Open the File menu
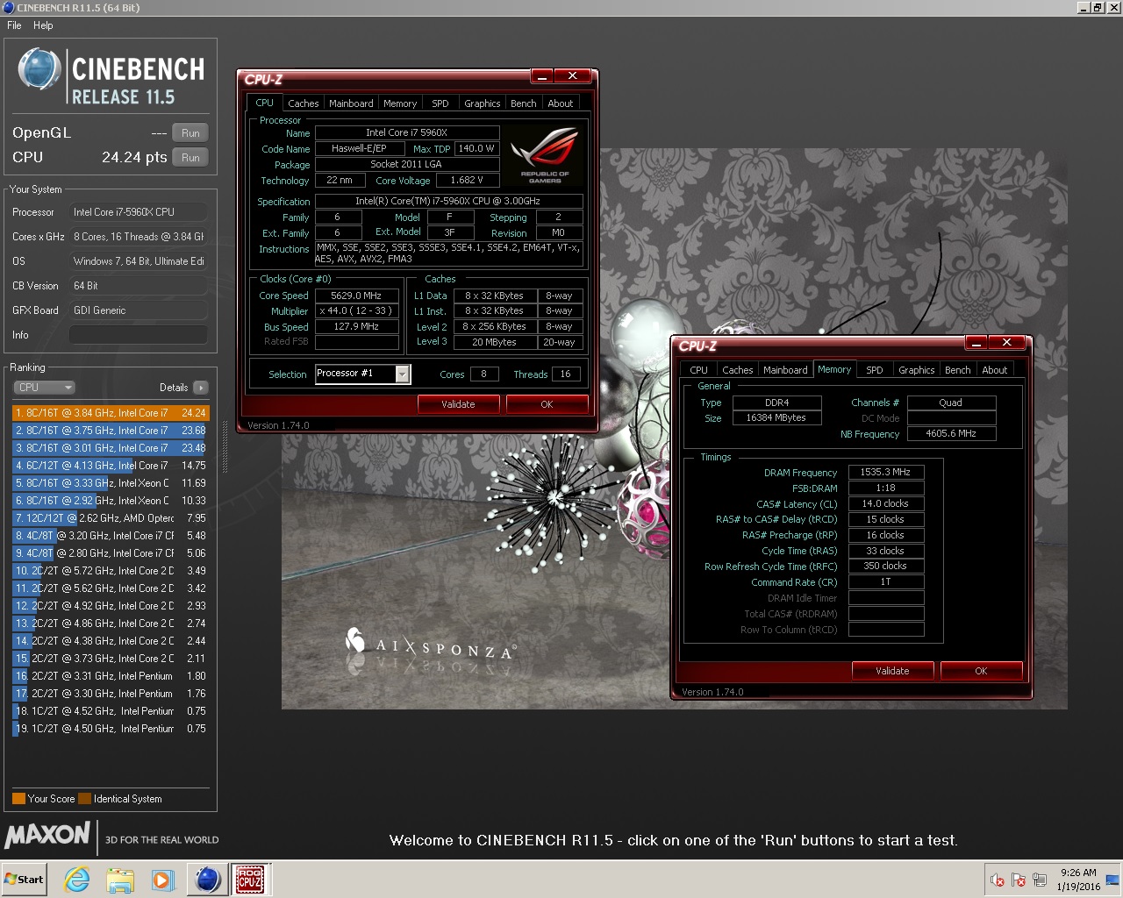The image size is (1123, 898). click(x=14, y=25)
